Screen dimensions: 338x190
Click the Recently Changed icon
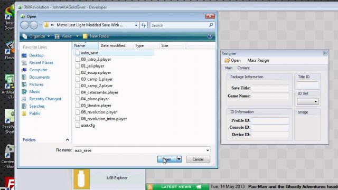pyautogui.click(x=24, y=99)
